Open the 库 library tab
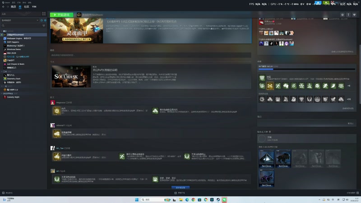This screenshot has height=203, width=361. [x=20, y=7]
